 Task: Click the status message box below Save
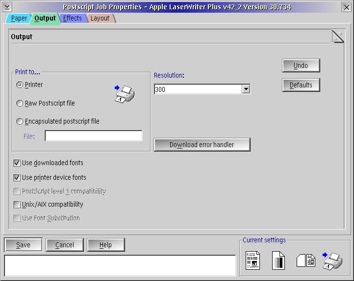120,265
